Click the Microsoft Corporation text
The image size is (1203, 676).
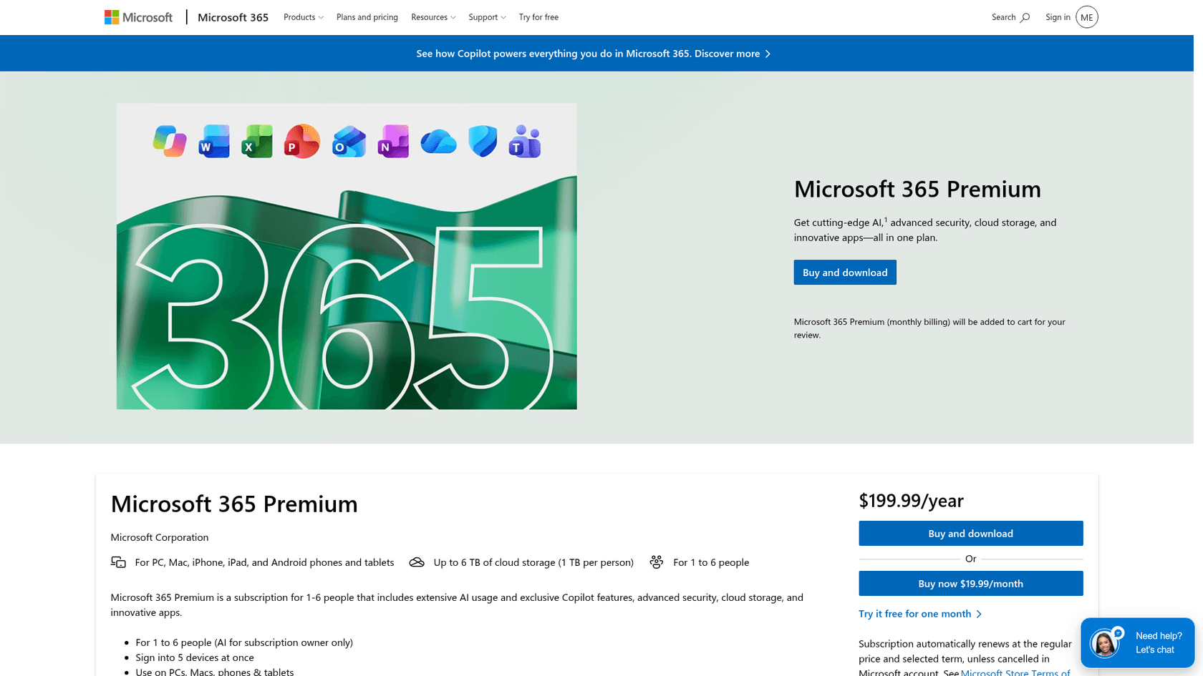click(159, 537)
